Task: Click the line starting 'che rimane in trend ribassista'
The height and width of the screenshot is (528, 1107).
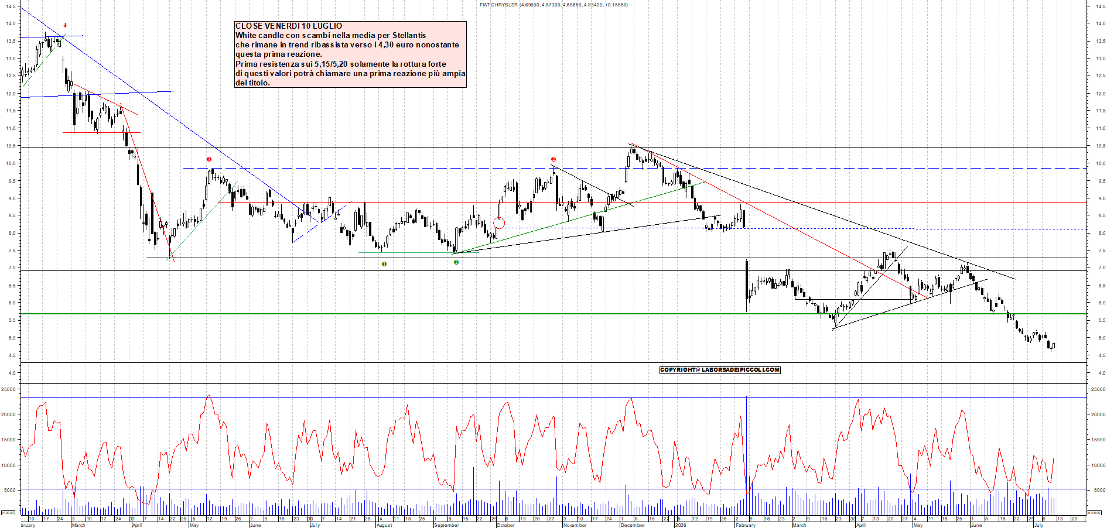Action: pos(347,44)
